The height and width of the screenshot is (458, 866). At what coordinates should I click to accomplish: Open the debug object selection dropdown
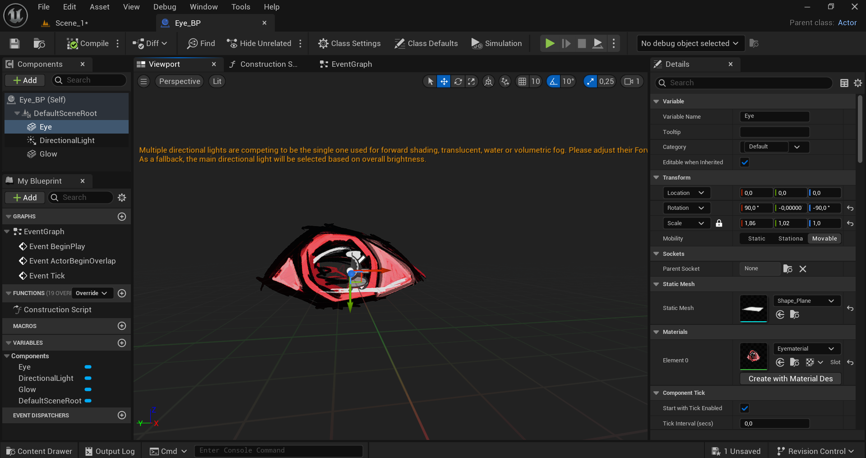pos(690,43)
